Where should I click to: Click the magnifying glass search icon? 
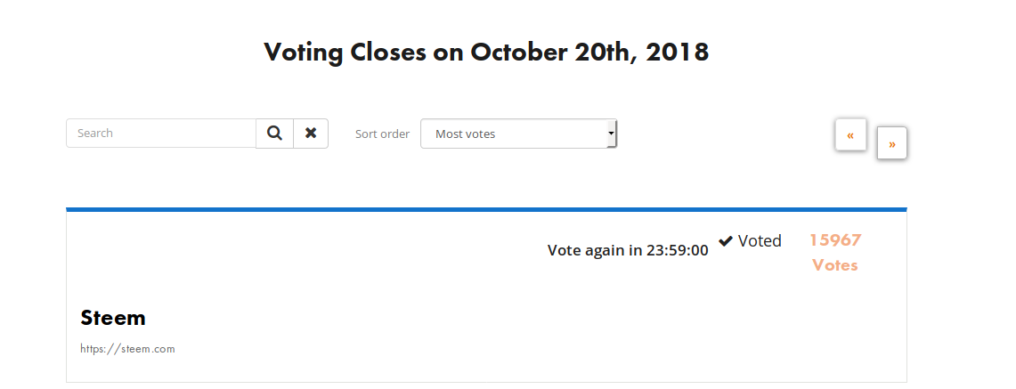point(274,134)
